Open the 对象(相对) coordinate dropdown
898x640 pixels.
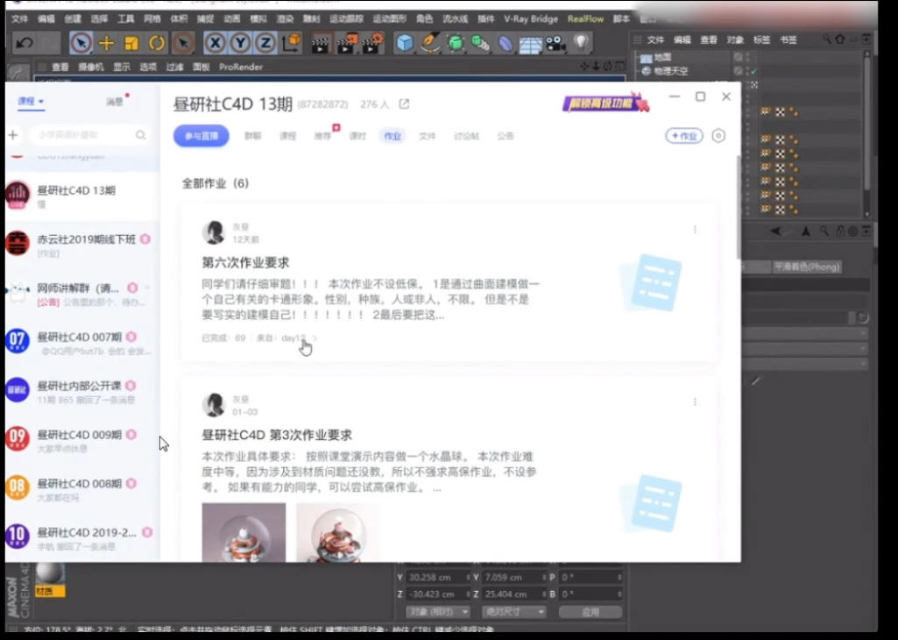point(438,612)
